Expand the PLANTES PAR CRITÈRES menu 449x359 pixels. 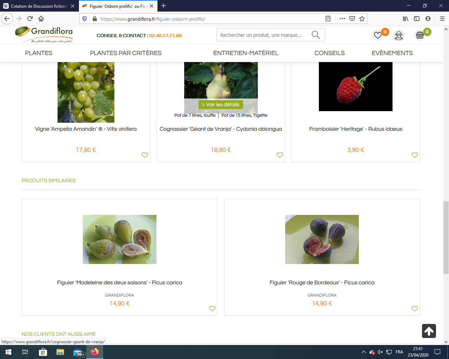[126, 53]
